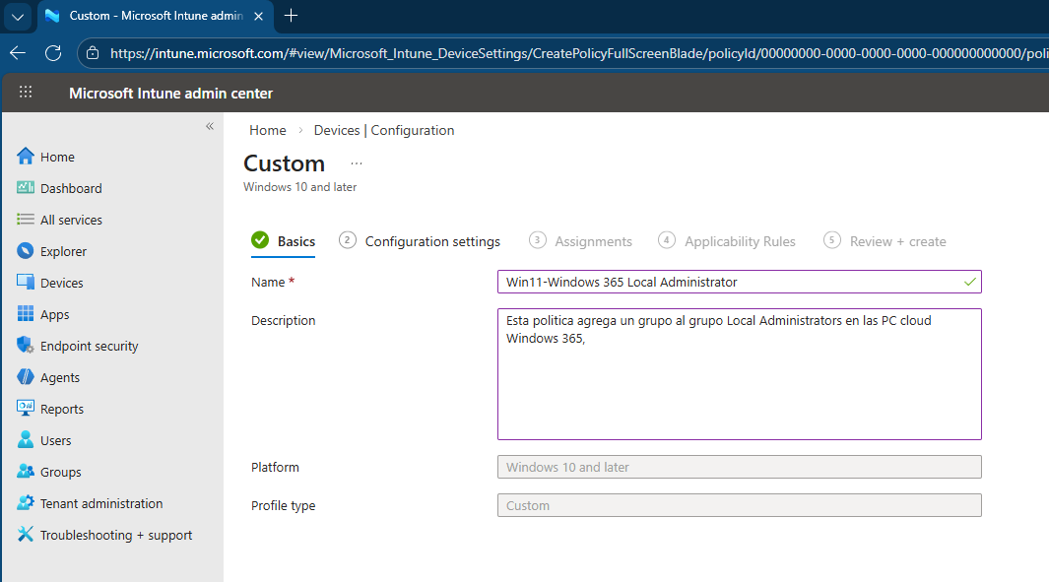The height and width of the screenshot is (582, 1049).
Task: Focus the Description text area
Action: tap(739, 374)
